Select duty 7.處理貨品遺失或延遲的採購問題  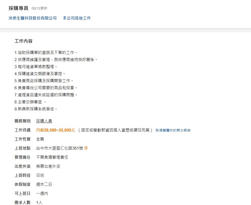coord(46,95)
